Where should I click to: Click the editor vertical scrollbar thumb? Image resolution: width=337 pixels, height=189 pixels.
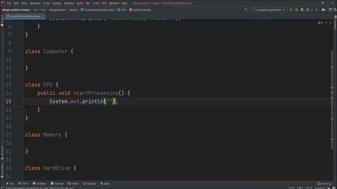(x=332, y=100)
